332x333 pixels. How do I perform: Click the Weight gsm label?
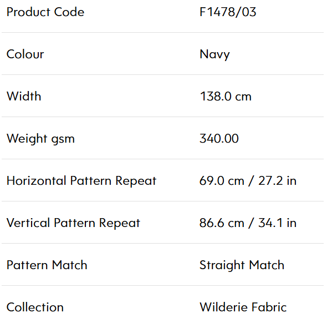coord(40,139)
